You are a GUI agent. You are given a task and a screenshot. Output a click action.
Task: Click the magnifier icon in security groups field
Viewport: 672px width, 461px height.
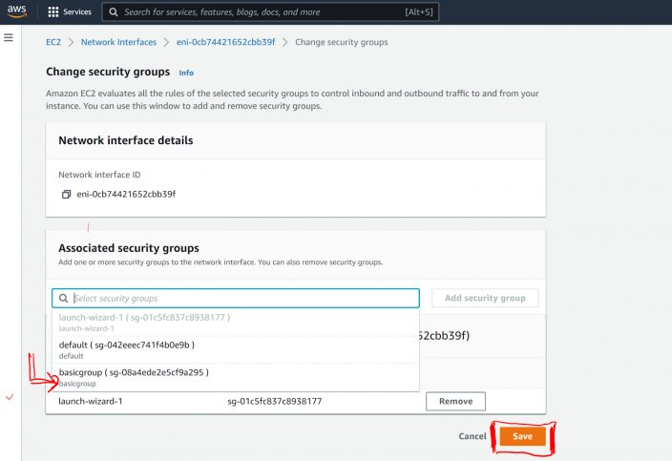click(x=63, y=298)
